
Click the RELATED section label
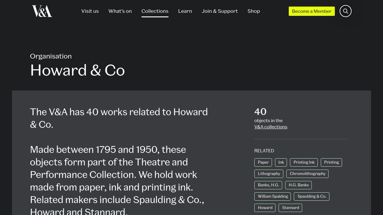click(x=264, y=151)
